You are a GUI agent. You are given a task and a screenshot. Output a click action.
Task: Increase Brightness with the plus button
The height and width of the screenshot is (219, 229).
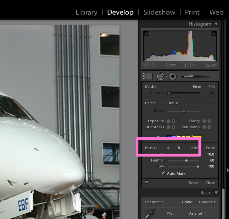pyautogui.click(x=173, y=127)
